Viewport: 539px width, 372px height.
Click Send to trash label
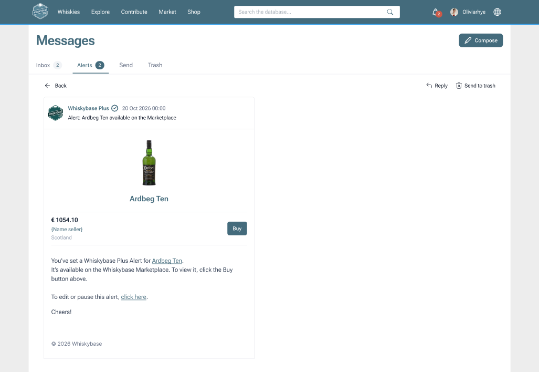[x=480, y=86]
